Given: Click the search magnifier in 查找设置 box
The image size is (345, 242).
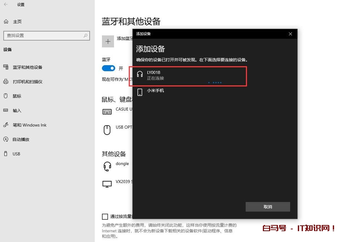Looking at the screenshot, I should click(x=86, y=35).
